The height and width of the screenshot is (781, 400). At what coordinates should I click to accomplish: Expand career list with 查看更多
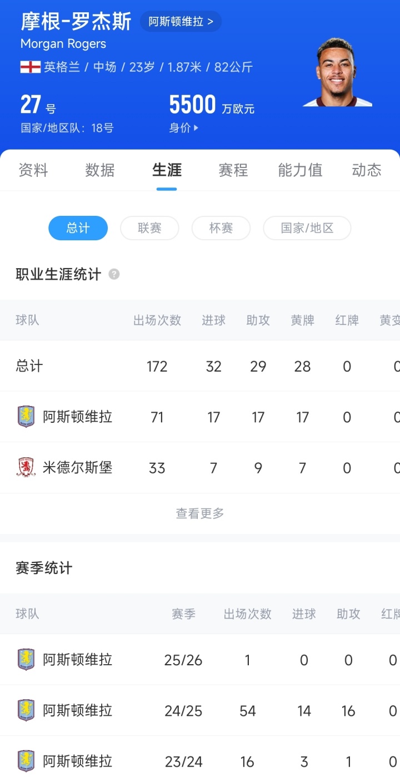pos(200,513)
